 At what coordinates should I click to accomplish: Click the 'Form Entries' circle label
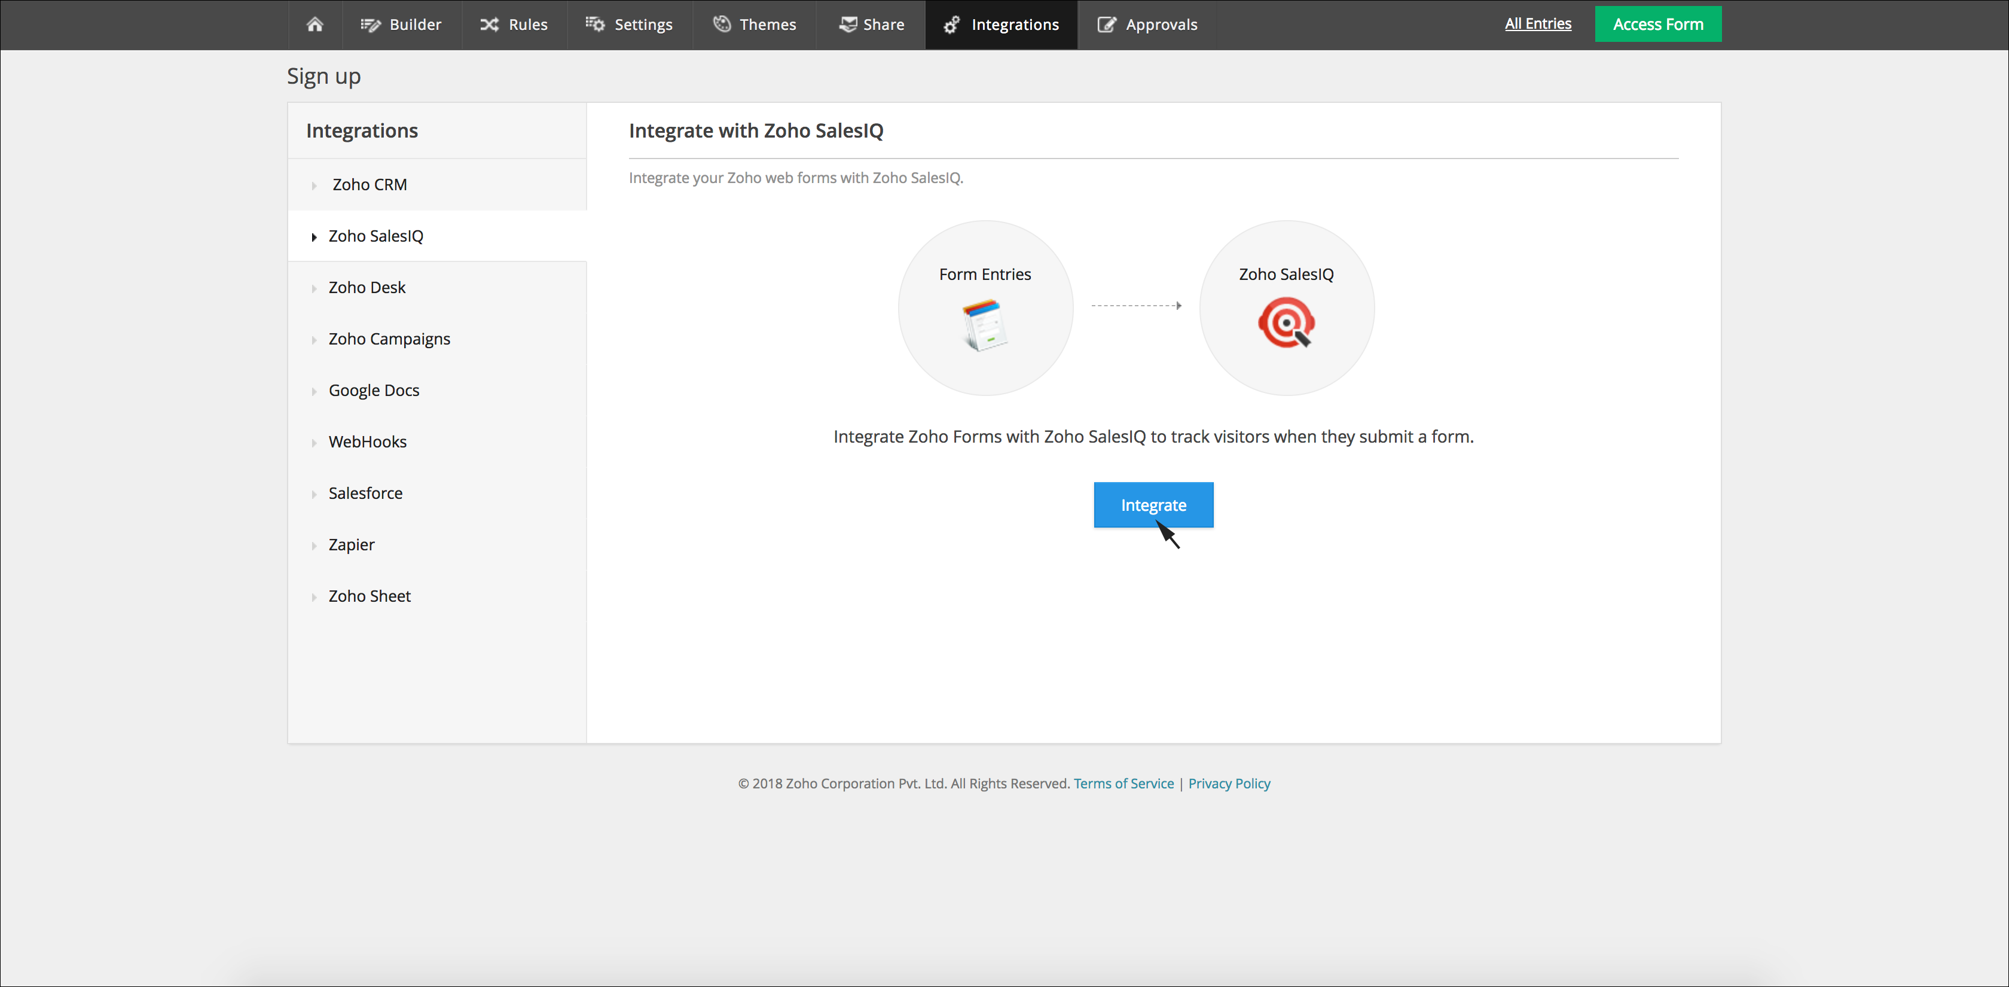click(x=985, y=274)
